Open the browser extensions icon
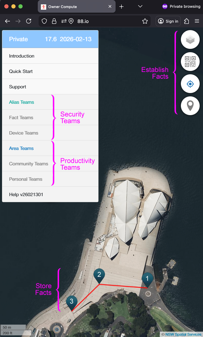203x337 pixels. (187, 21)
